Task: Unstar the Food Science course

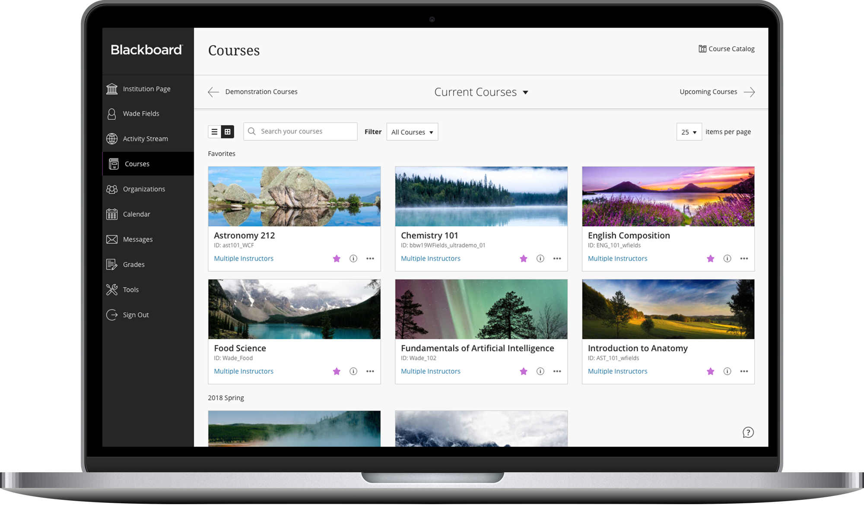Action: pos(337,371)
